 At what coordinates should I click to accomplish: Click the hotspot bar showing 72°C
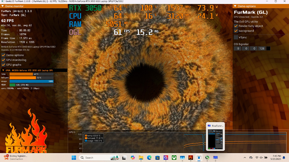pyautogui.click(x=32, y=78)
